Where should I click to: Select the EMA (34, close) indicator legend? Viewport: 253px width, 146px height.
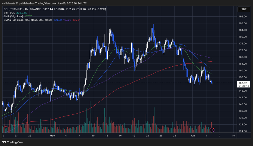14,16
